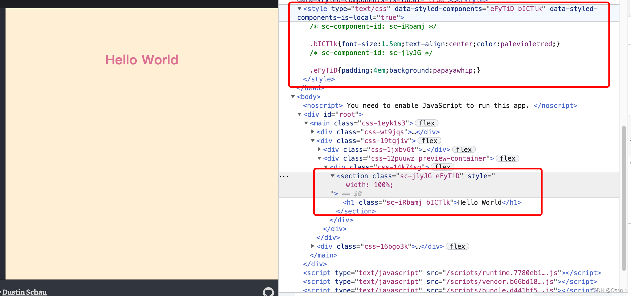
Task: Toggle flex badge on div css-19tgjiv
Action: tap(429, 141)
